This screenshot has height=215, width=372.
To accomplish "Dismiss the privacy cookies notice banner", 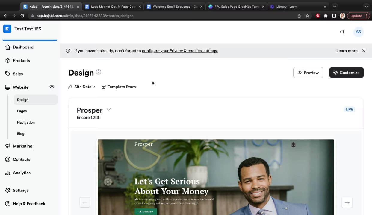I will [x=364, y=51].
